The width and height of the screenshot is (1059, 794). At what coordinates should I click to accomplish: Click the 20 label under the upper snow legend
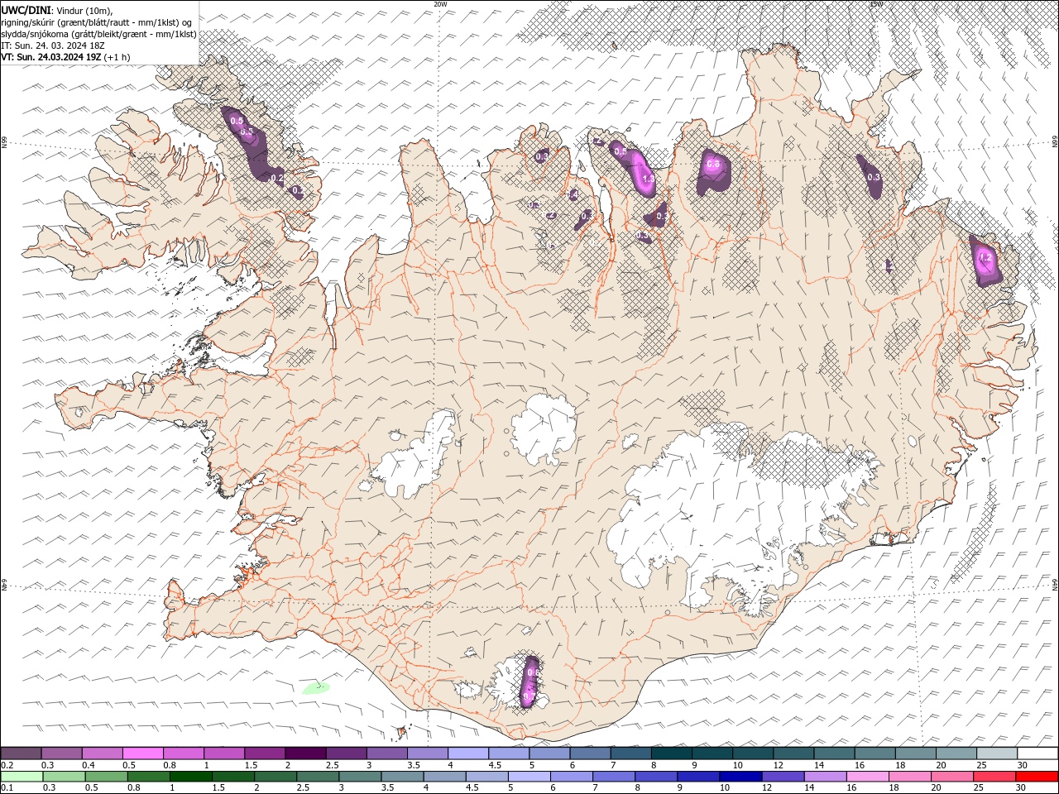[x=941, y=765]
